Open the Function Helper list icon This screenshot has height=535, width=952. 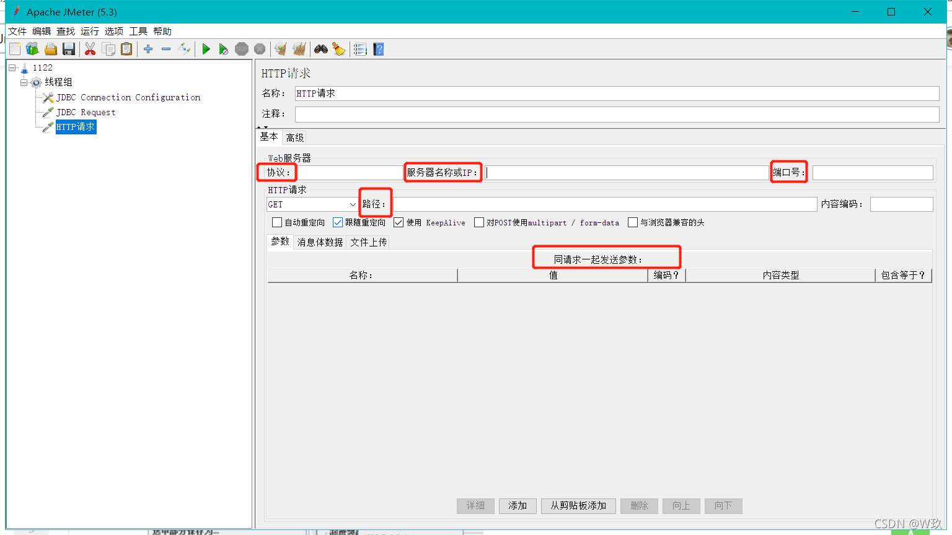coord(360,49)
